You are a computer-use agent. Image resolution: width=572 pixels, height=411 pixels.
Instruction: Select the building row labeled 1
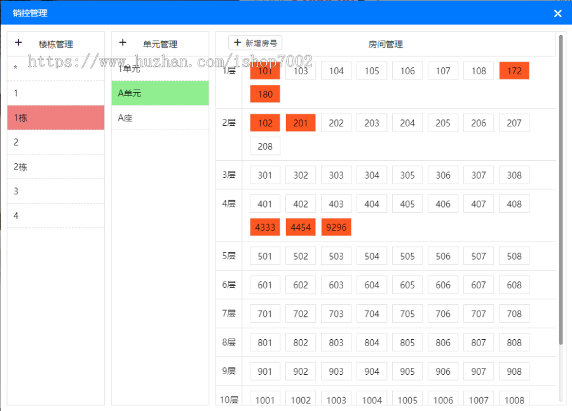56,93
